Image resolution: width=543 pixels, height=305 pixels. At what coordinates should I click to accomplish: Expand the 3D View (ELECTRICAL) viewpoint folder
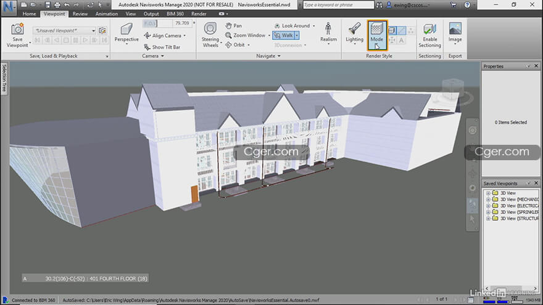pos(488,206)
